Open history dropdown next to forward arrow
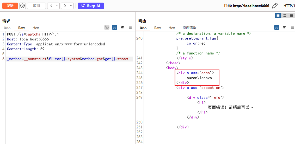Screen dimensions: 295x144 (71, 6)
